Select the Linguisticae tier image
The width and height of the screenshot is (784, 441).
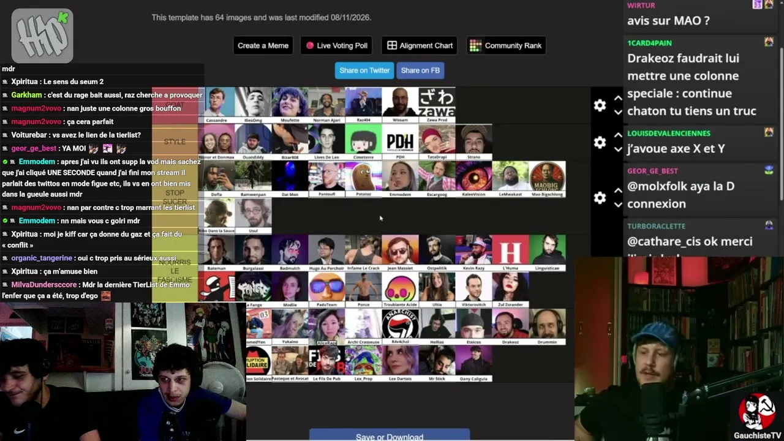click(x=547, y=252)
